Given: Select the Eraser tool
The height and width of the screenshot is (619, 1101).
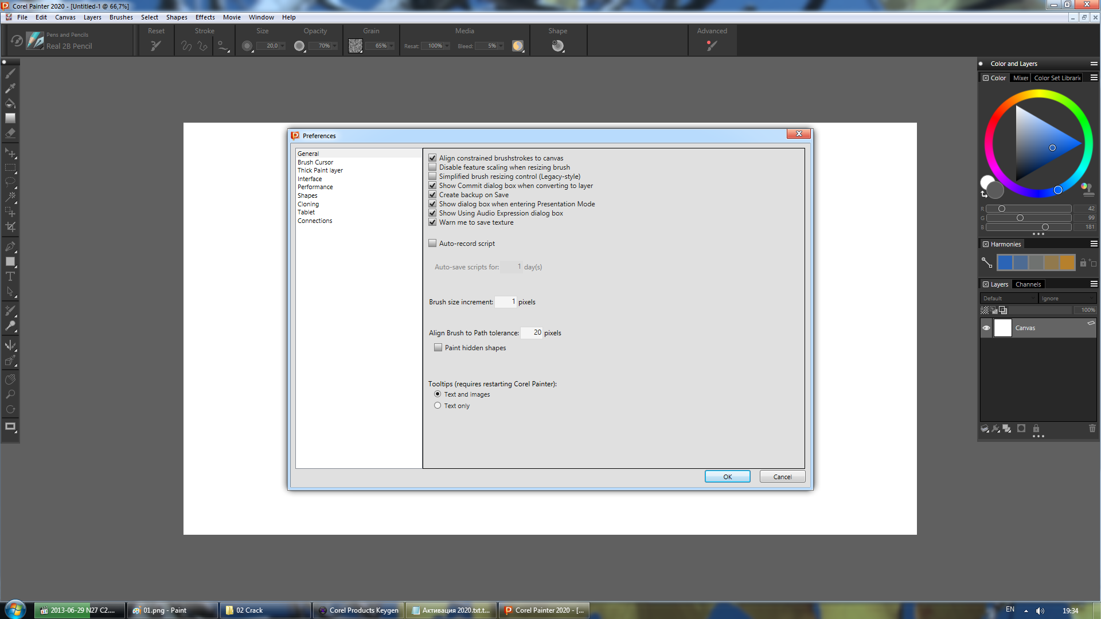Looking at the screenshot, I should tap(10, 133).
